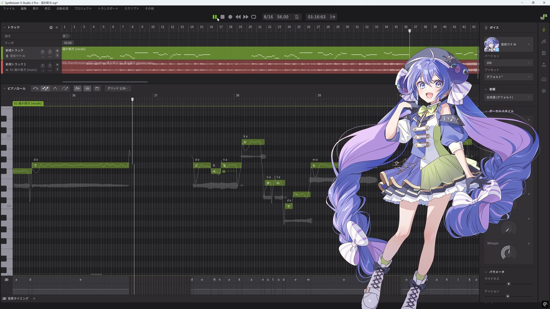The image size is (550, 309).
Task: Open the スクリプト menu
Action: (131, 9)
